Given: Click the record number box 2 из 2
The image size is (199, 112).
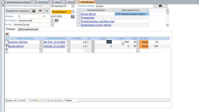Looking at the screenshot, I should click(x=24, y=100).
